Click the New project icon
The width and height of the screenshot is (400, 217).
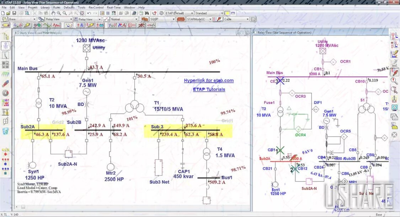pos(3,13)
